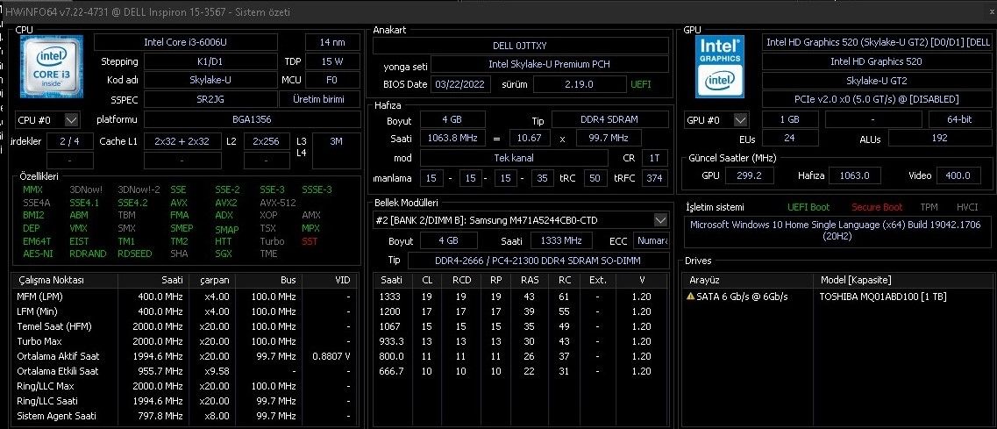Click the Arayüz column header in Drives

point(747,280)
